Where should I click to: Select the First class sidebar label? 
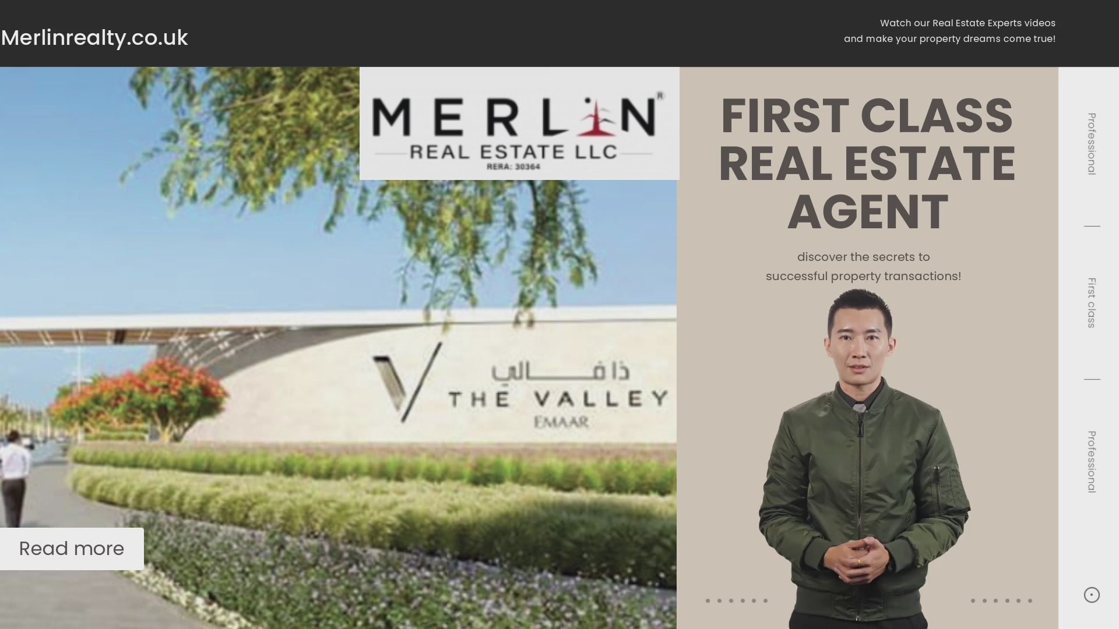1092,303
